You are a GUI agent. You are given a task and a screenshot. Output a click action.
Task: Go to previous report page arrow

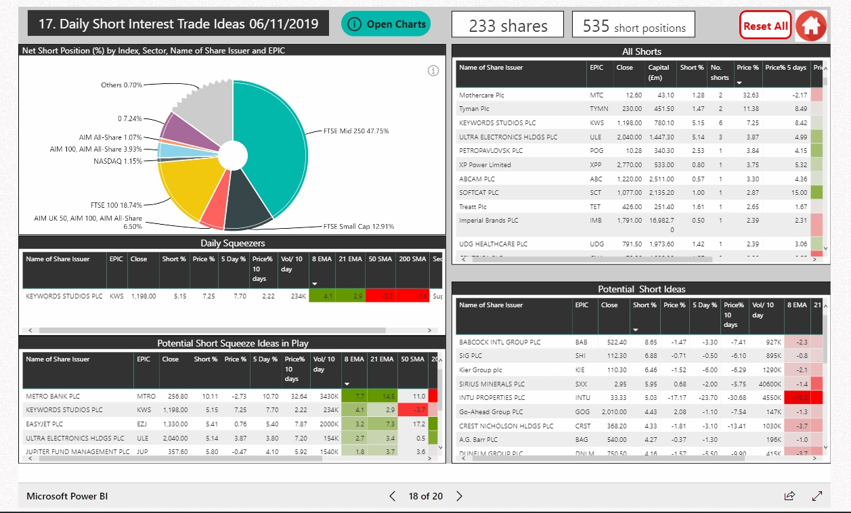[x=392, y=496]
